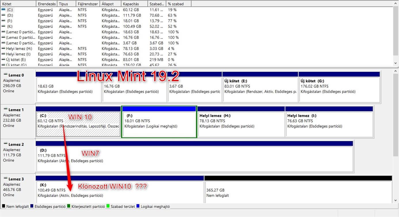This screenshot has width=399, height=217.
Task: Click the 52 % free cell of the (K:) row
Action: 172,26
